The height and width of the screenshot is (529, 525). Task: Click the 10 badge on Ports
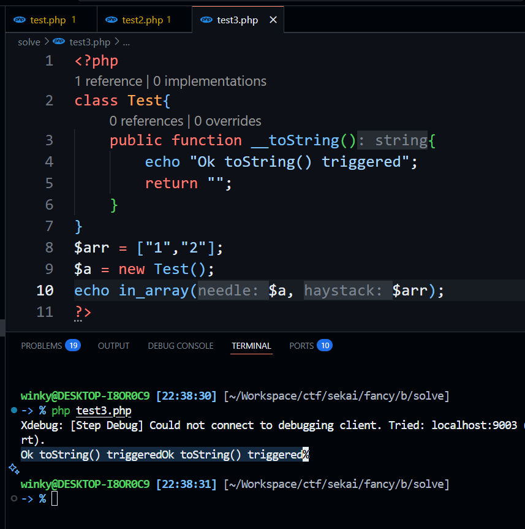325,345
